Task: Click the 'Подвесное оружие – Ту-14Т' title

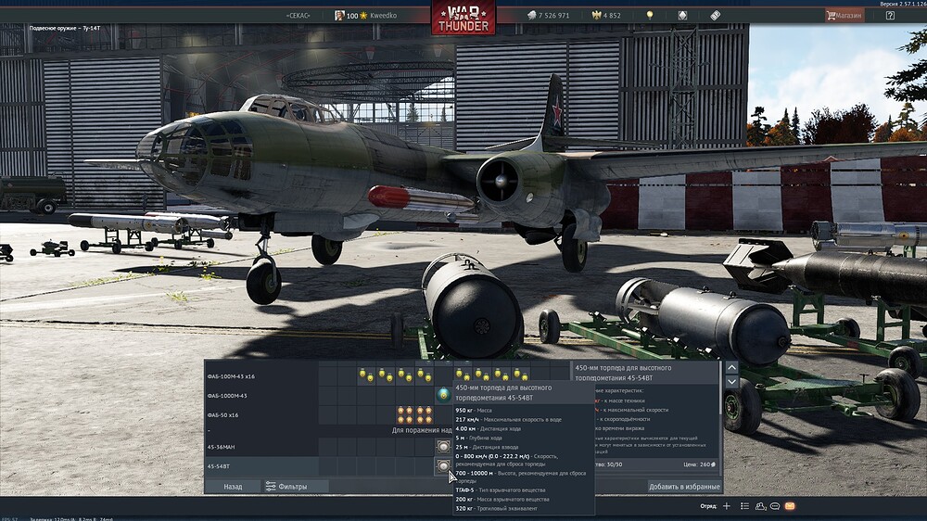Action: [65, 28]
